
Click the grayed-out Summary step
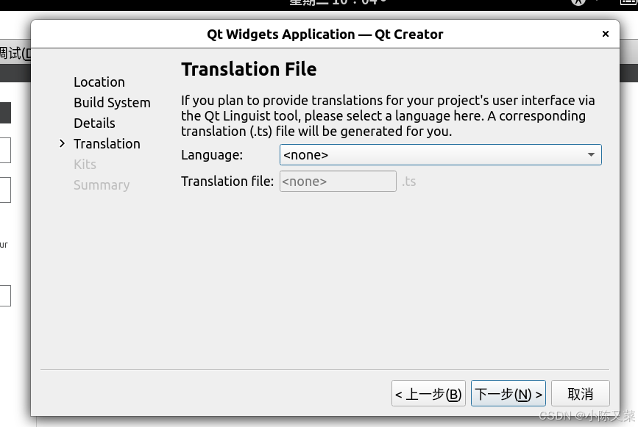click(102, 185)
